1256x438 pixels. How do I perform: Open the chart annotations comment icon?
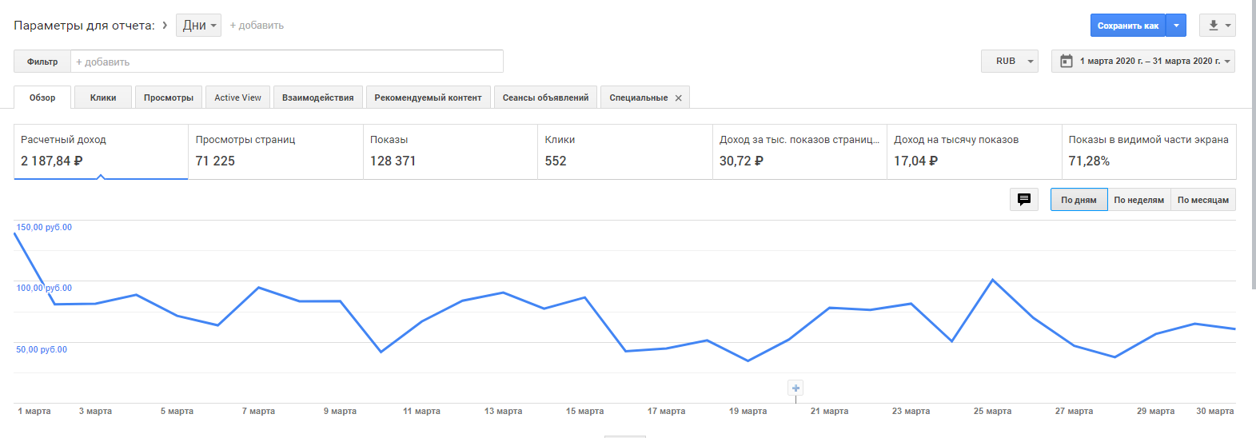(1024, 200)
